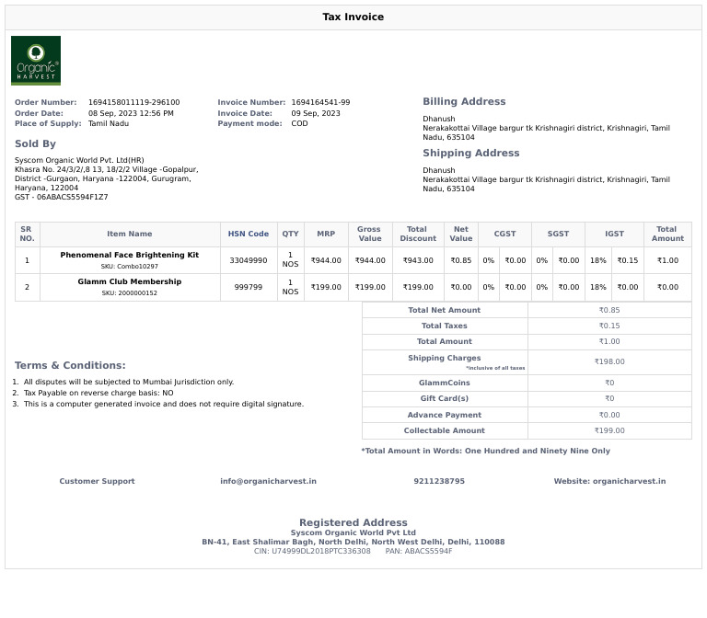Click the Organic Harvest logo
Screen dimensions: 707x618
coord(36,61)
